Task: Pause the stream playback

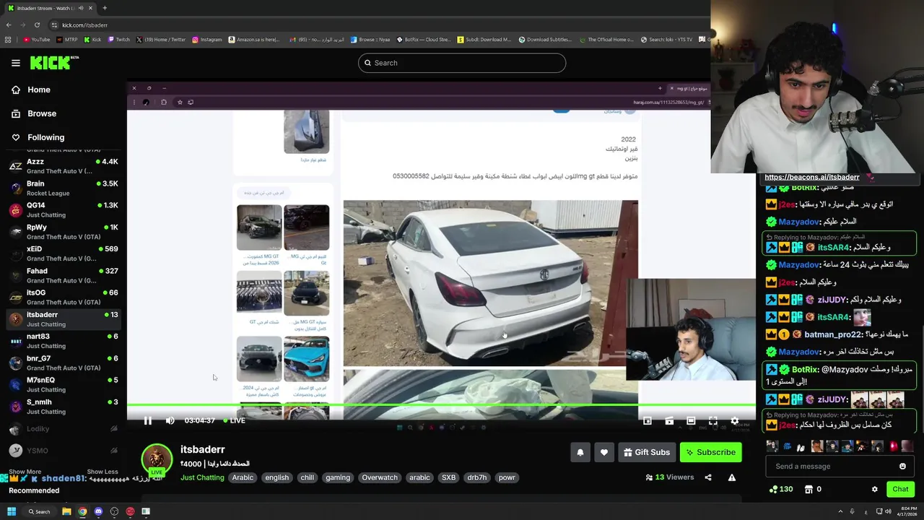Action: click(147, 420)
